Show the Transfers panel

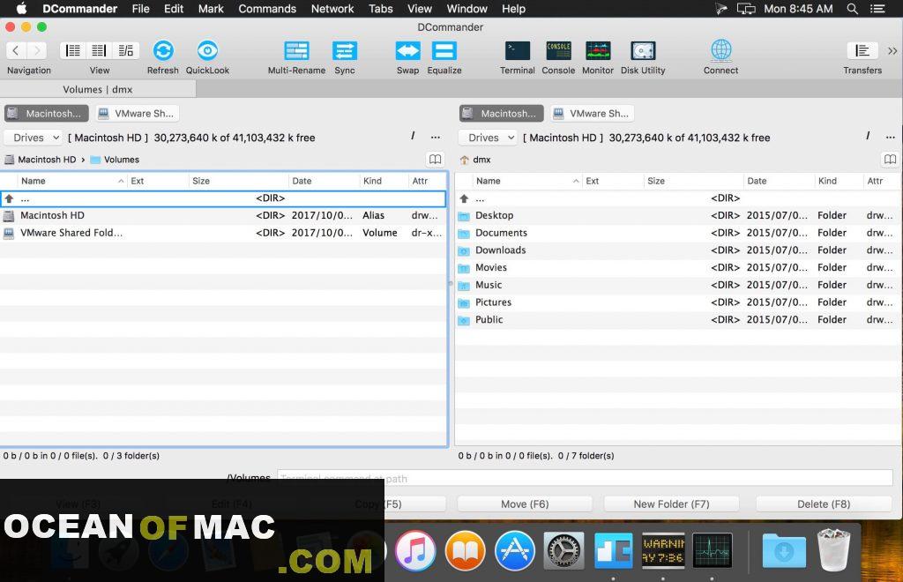(x=862, y=50)
